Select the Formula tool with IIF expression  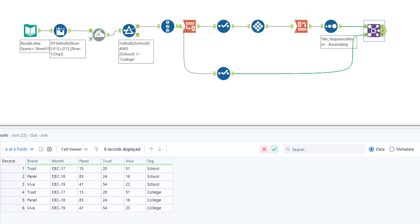click(60, 30)
